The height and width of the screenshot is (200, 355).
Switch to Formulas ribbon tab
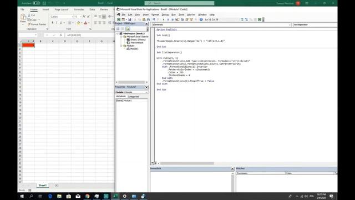79,9
